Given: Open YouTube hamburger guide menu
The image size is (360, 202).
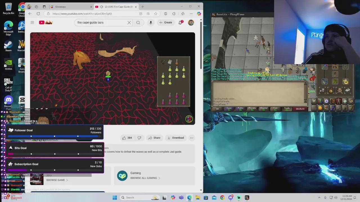Looking at the screenshot, I should click(32, 22).
